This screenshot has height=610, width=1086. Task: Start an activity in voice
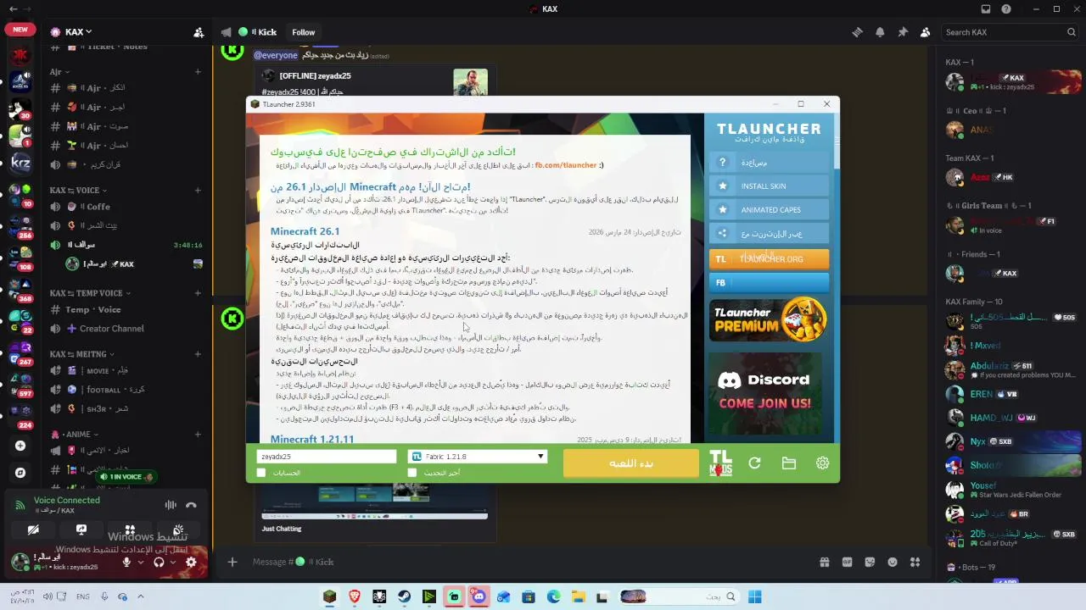130,530
